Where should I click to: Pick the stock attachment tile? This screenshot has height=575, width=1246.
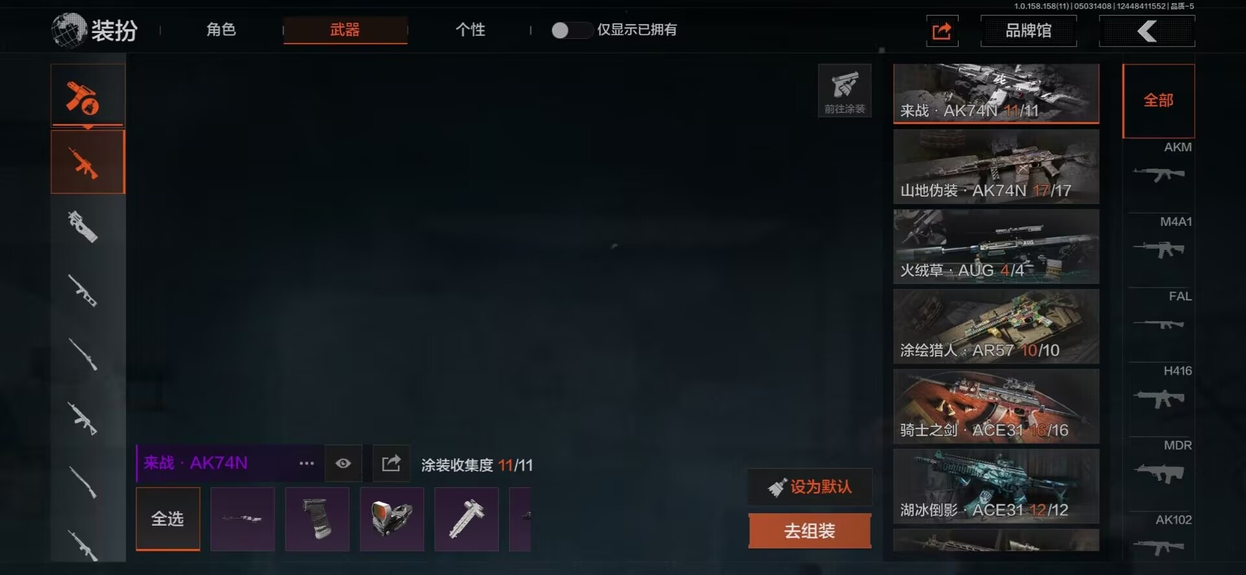[x=466, y=519]
